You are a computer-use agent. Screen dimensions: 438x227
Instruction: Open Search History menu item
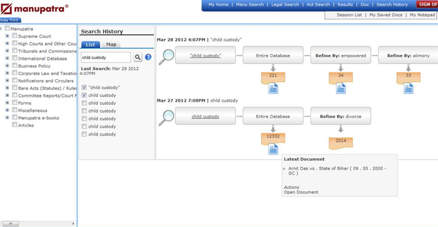(392, 4)
